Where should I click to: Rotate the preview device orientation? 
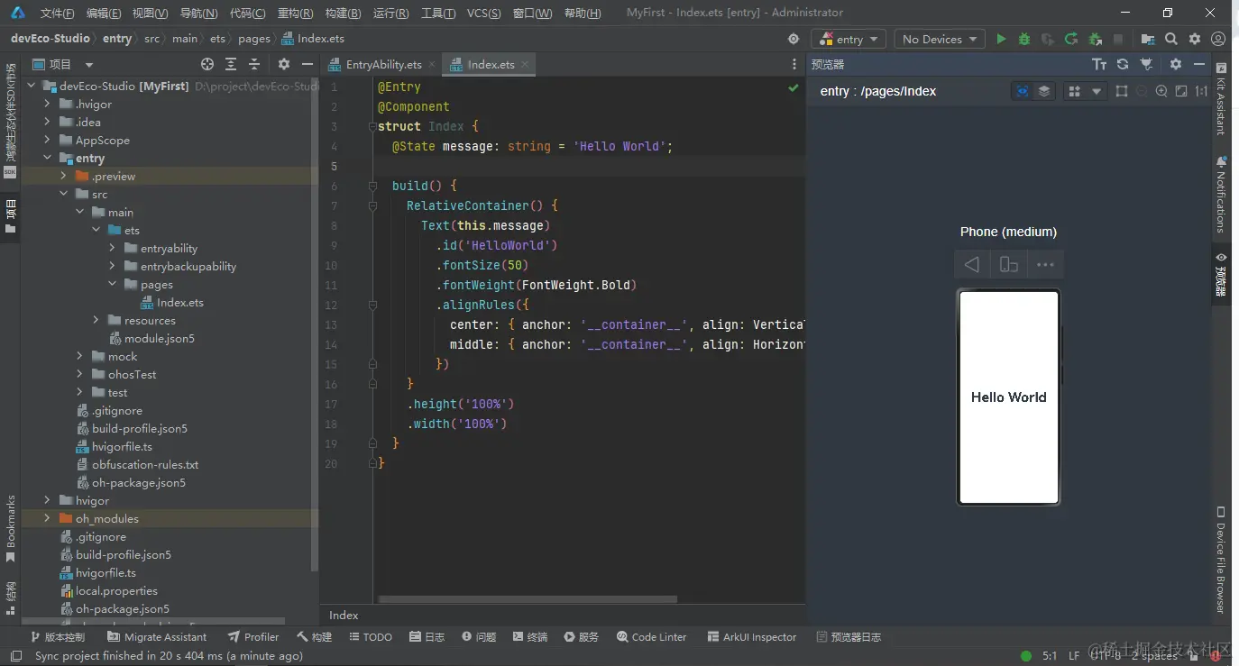[1009, 265]
